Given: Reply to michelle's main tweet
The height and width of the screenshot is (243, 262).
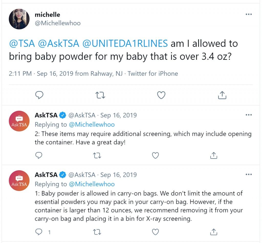Looking at the screenshot, I should click(x=39, y=95).
